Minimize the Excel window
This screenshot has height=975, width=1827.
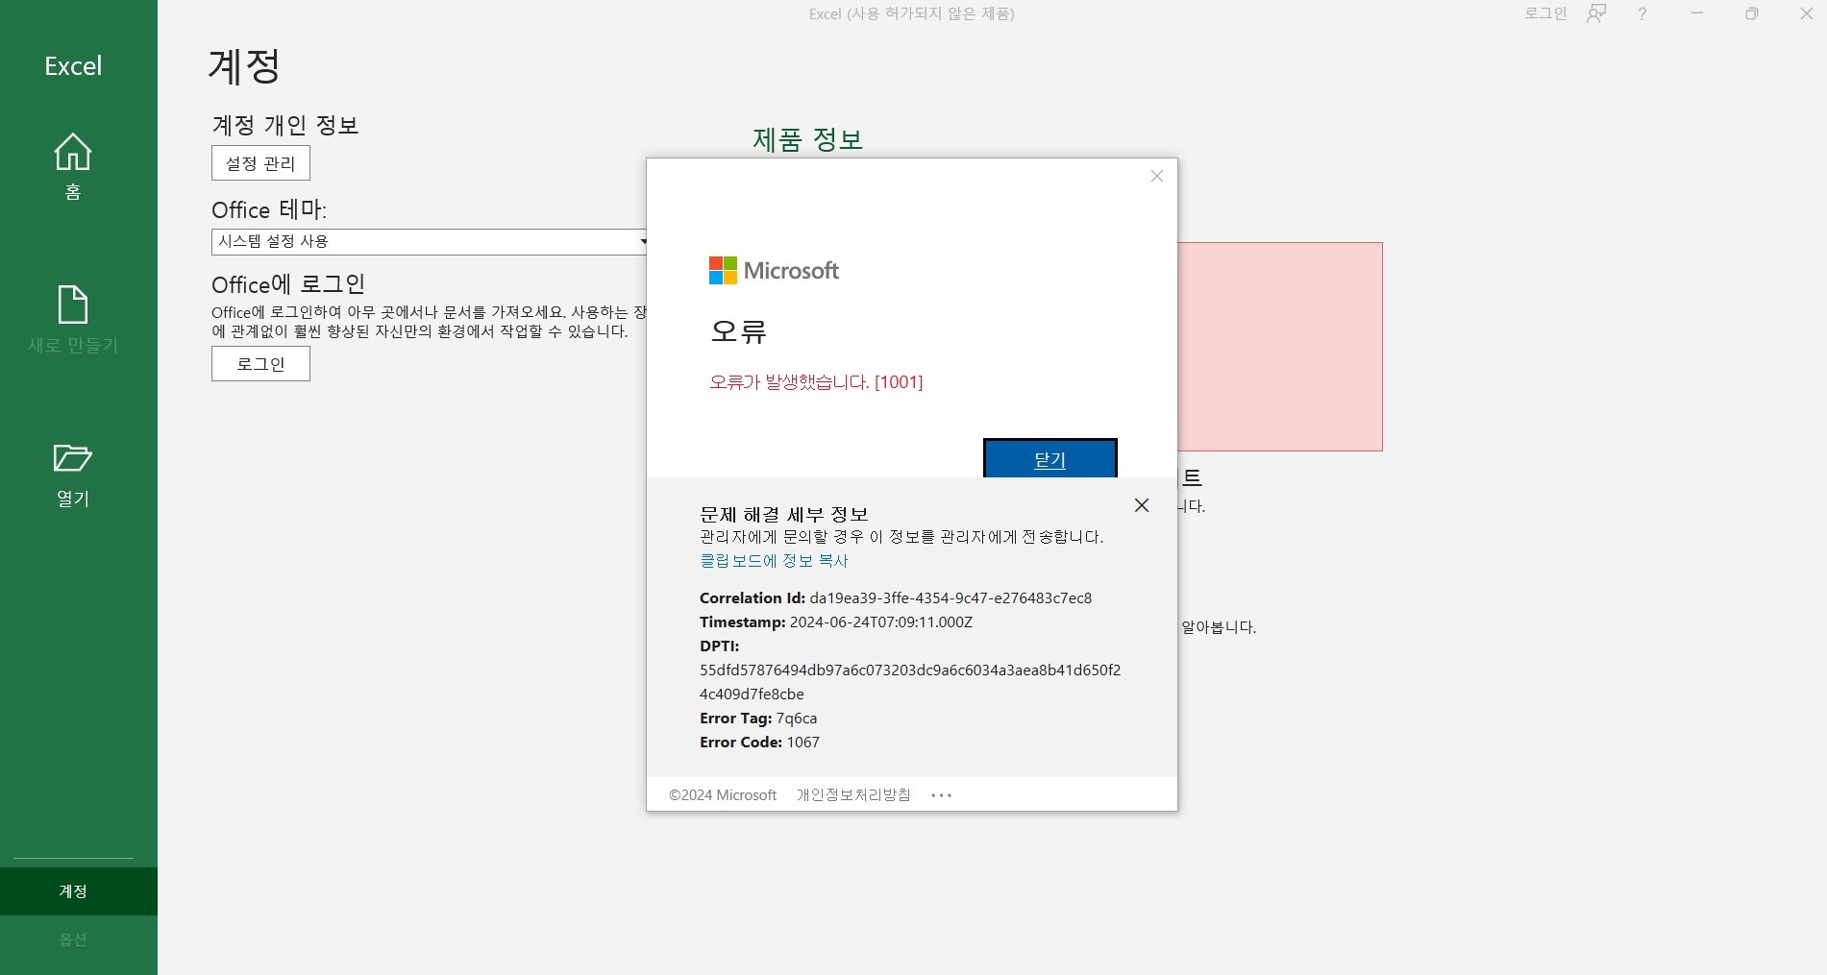(x=1697, y=13)
